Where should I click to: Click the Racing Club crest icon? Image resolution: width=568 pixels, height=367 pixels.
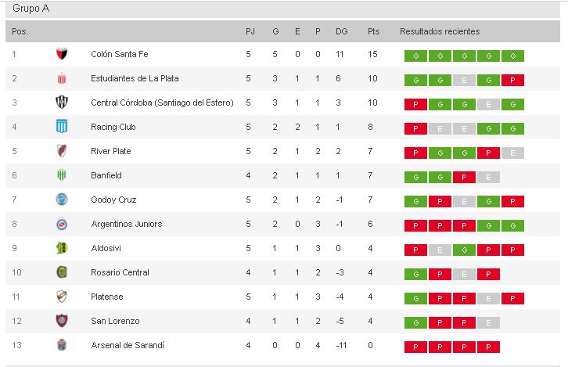[x=62, y=128]
